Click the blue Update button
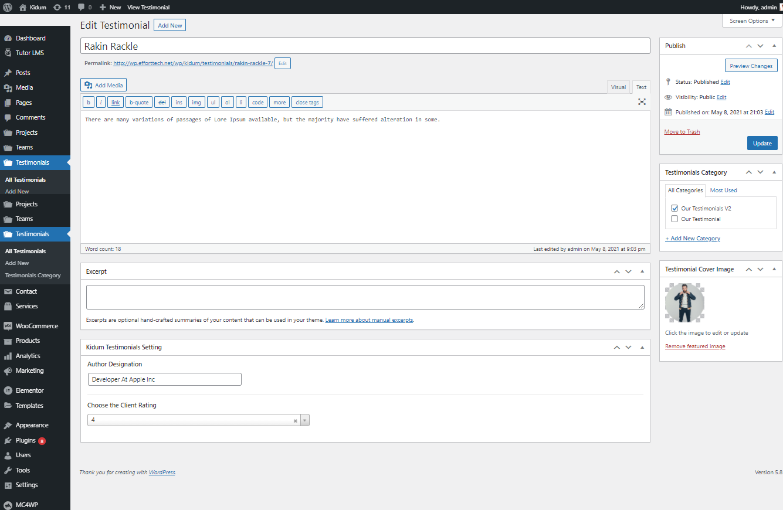Image resolution: width=783 pixels, height=510 pixels. pyautogui.click(x=762, y=144)
